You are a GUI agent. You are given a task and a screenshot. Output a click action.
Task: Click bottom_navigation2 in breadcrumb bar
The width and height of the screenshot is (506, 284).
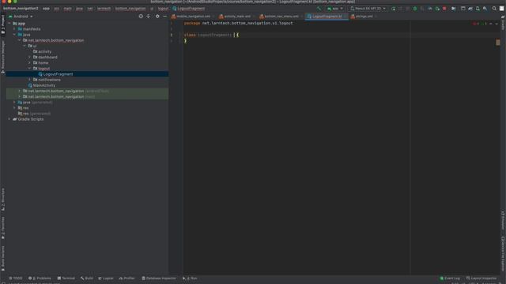click(21, 9)
